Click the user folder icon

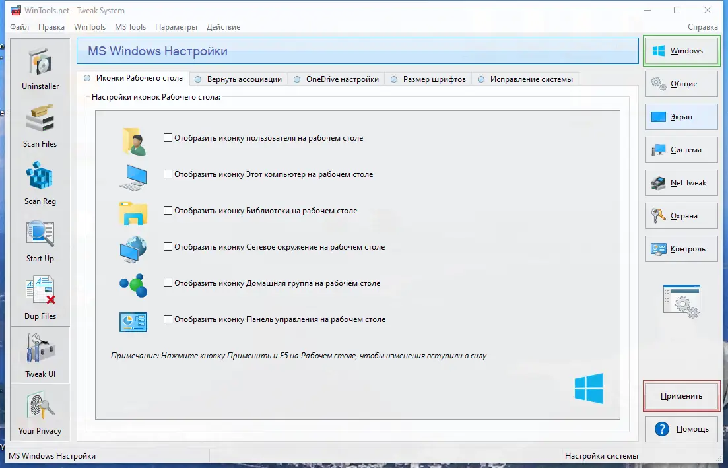pyautogui.click(x=134, y=141)
